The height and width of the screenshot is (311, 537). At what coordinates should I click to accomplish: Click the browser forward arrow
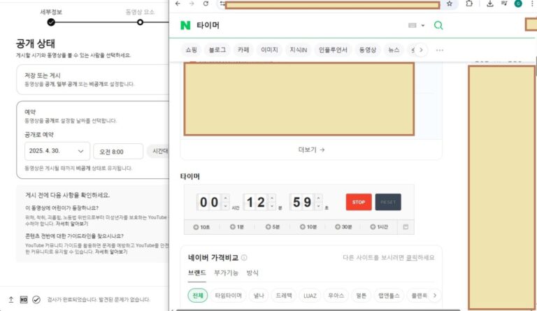pyautogui.click(x=192, y=3)
